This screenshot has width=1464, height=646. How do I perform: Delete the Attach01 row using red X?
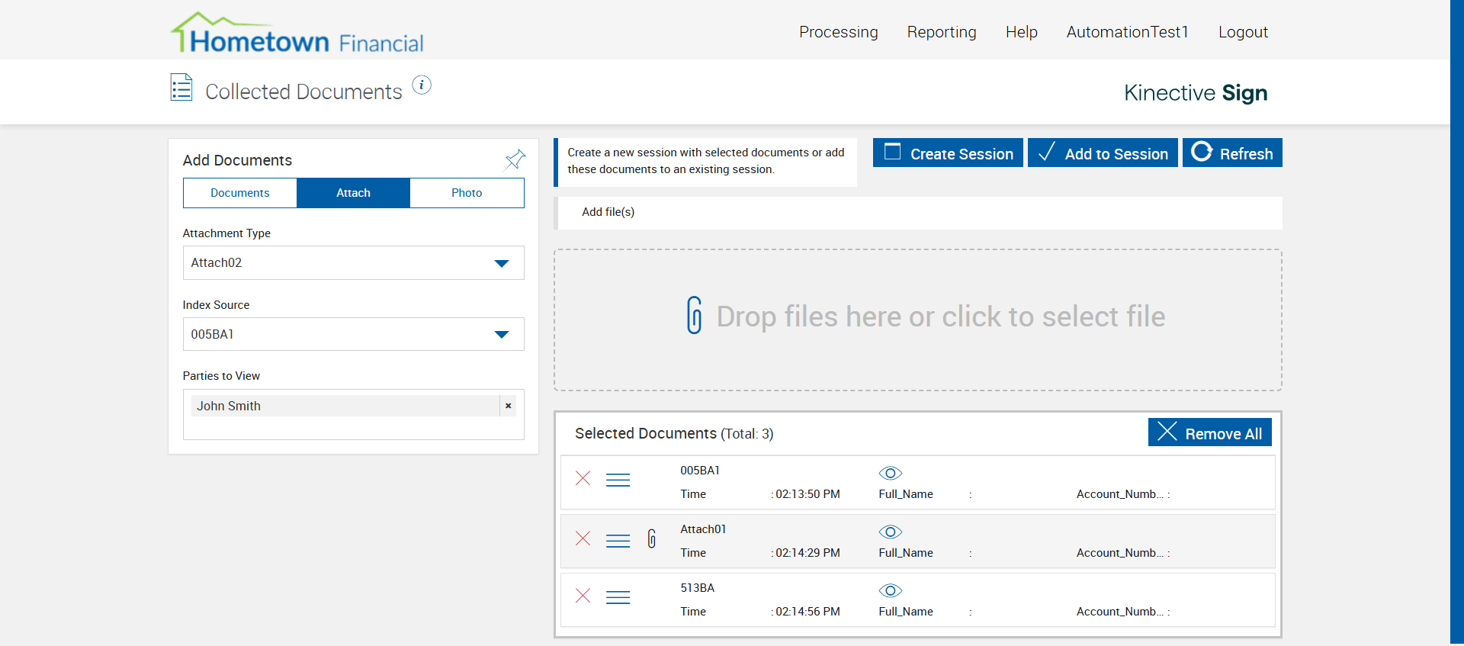coord(583,538)
